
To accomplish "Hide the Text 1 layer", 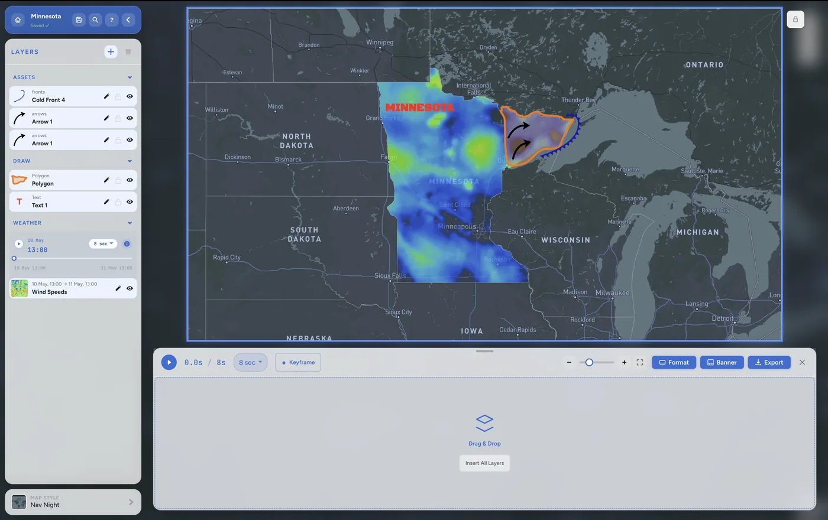I will 130,202.
